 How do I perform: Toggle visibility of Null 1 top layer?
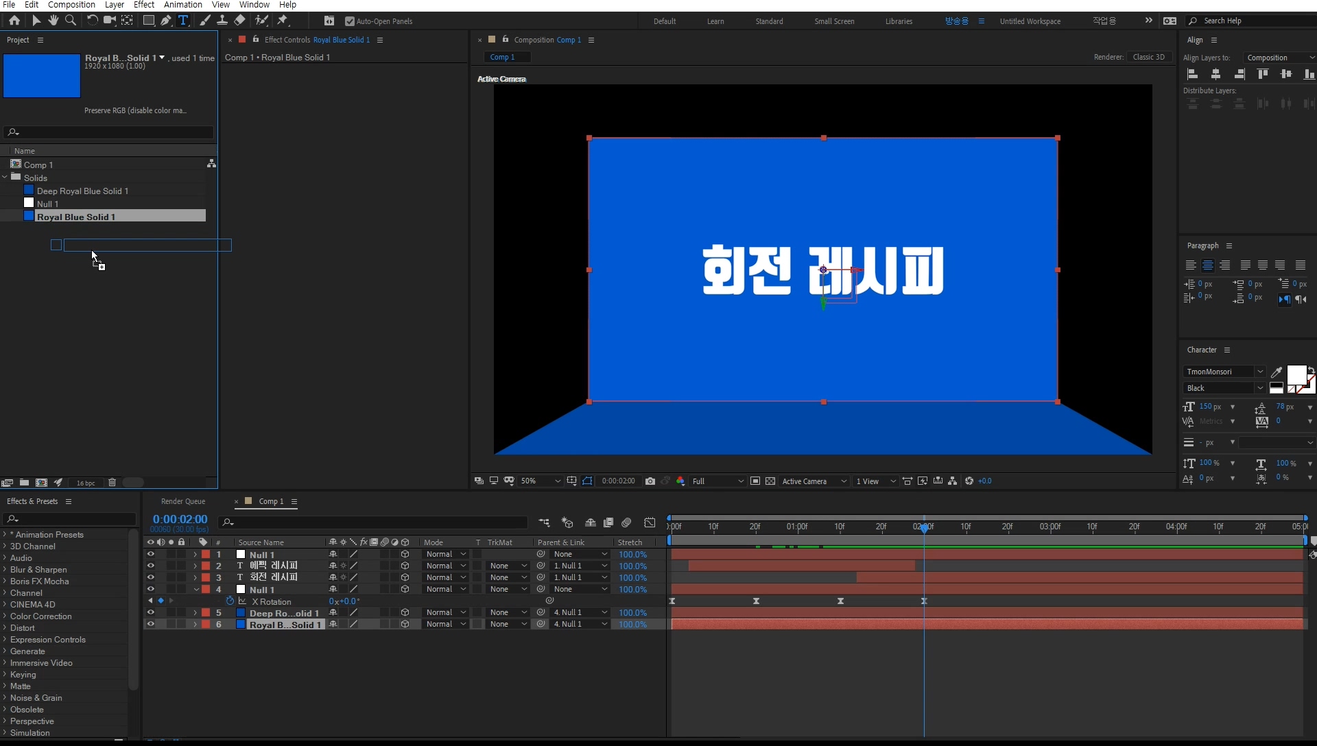click(150, 554)
